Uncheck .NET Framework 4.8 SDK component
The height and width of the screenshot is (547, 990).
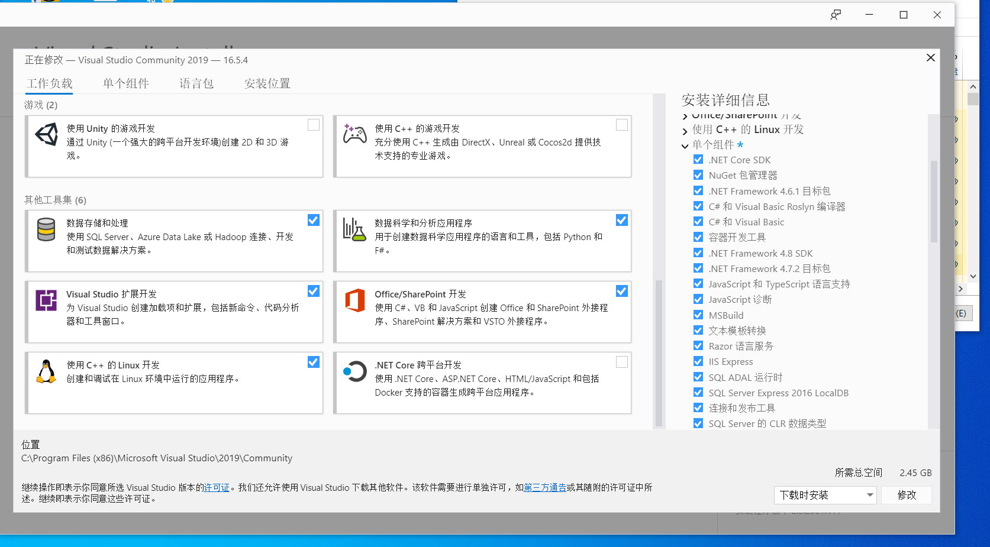click(698, 253)
